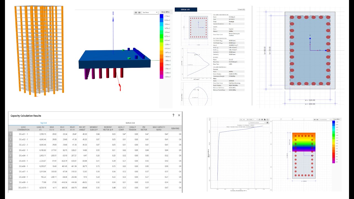354x199 pixels.
Task: Click the SECTION PROPERTIES heading in report
Action: (220, 38)
